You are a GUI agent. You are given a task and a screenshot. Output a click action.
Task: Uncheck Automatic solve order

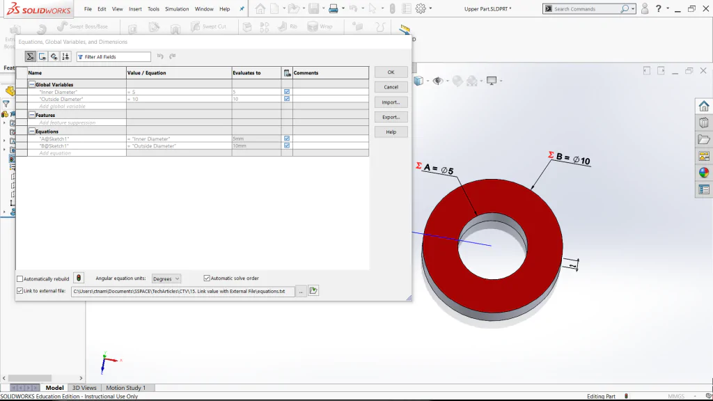207,278
